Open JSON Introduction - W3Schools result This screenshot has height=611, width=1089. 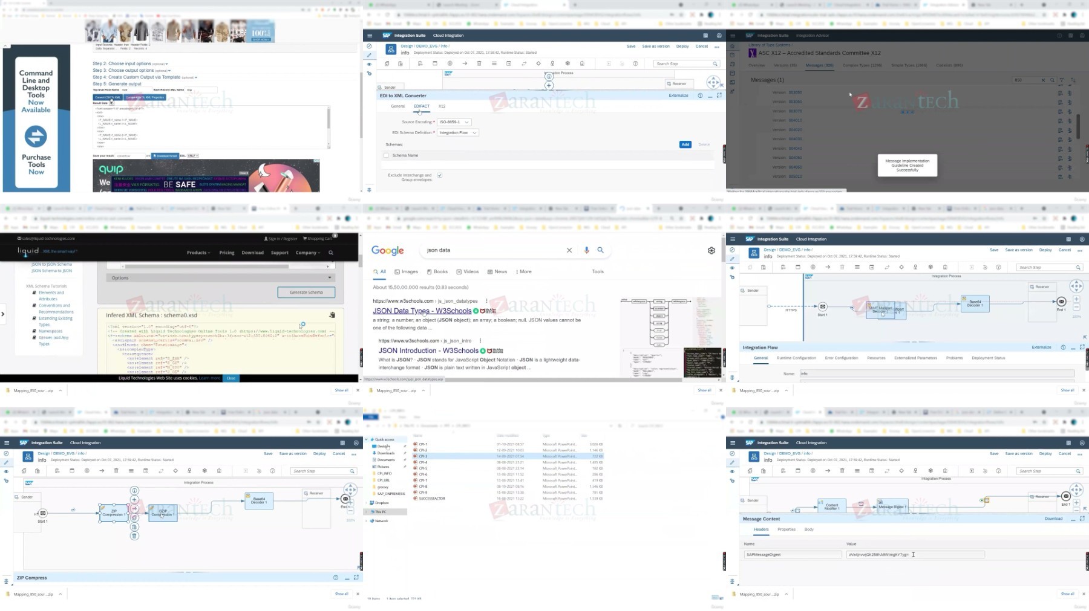click(428, 351)
